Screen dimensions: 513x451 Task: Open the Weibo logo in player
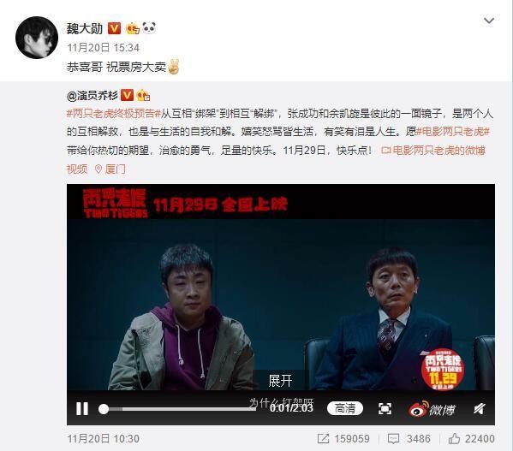(x=432, y=408)
